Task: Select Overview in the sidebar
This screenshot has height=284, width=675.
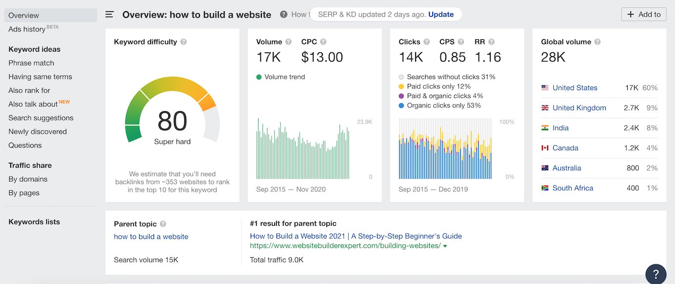Action: (24, 15)
